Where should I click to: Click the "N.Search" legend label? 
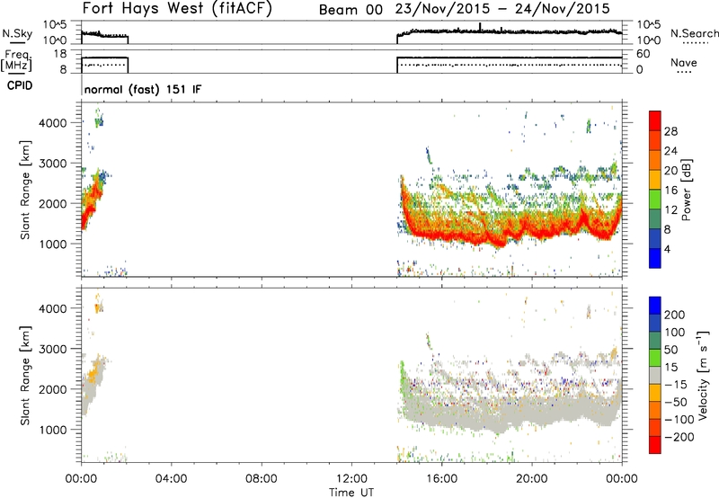(x=694, y=33)
